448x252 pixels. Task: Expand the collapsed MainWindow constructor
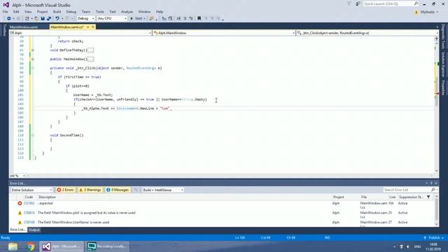click(x=33, y=59)
